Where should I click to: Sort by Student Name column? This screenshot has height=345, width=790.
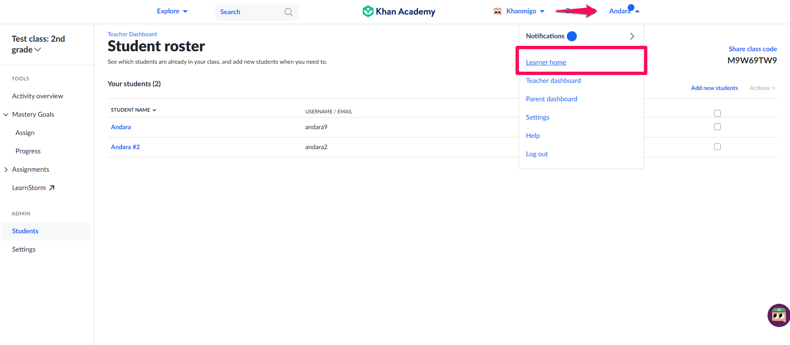click(x=133, y=110)
